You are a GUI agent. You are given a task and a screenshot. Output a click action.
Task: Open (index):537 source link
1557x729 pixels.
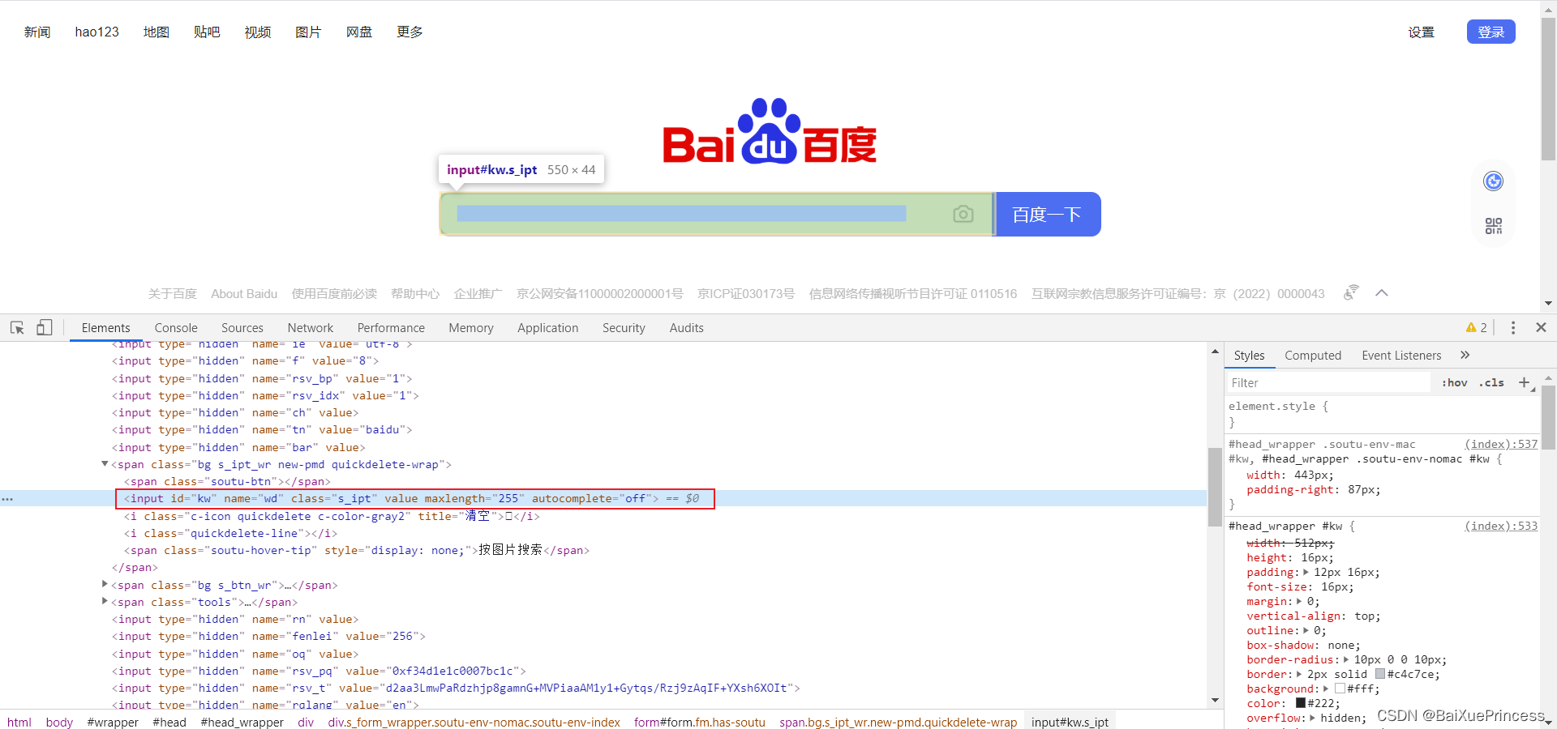tap(1501, 444)
